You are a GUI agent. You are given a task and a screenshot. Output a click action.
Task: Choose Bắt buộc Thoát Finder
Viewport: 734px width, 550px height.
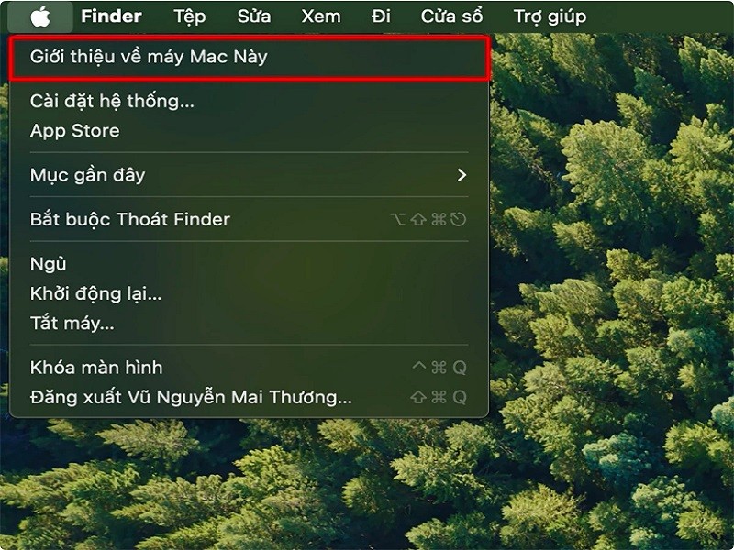point(249,219)
